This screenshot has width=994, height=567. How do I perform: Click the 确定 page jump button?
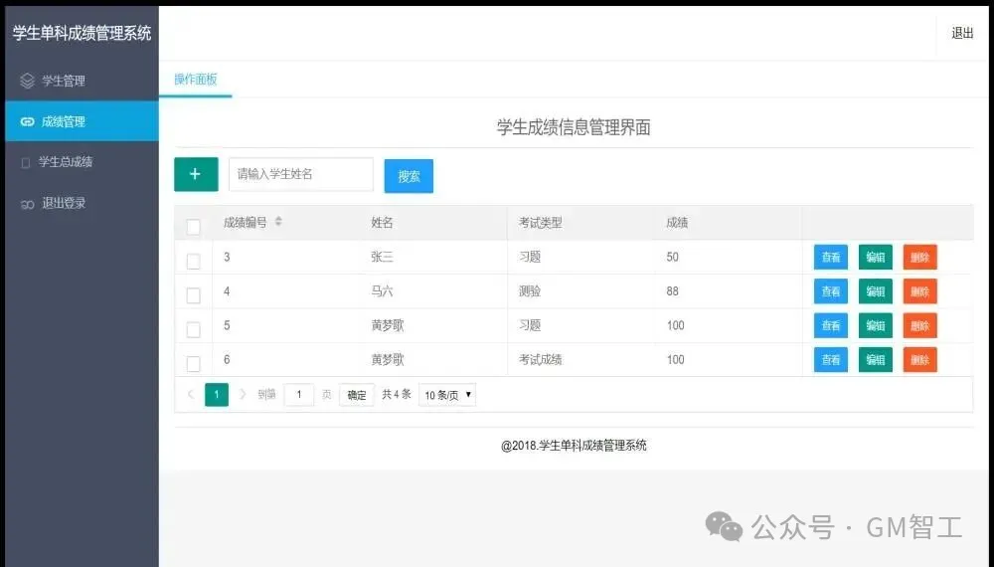(357, 395)
